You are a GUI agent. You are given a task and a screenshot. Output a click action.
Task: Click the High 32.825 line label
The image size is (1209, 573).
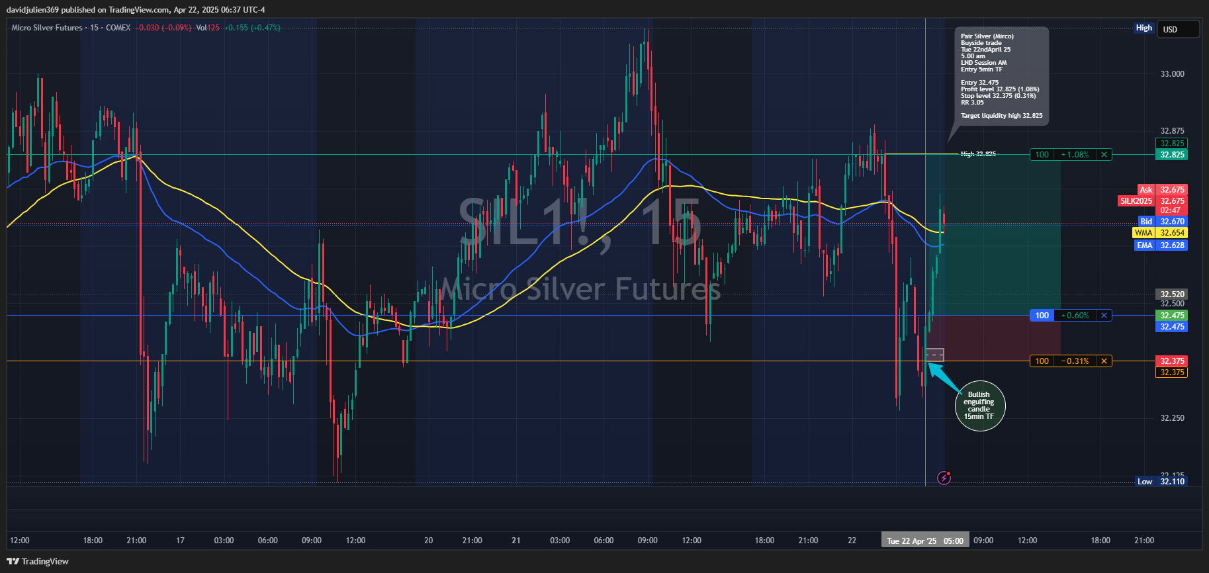click(x=979, y=154)
